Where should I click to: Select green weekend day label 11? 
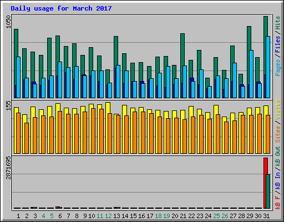(100, 216)
